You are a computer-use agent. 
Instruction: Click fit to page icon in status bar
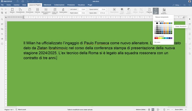164,110
